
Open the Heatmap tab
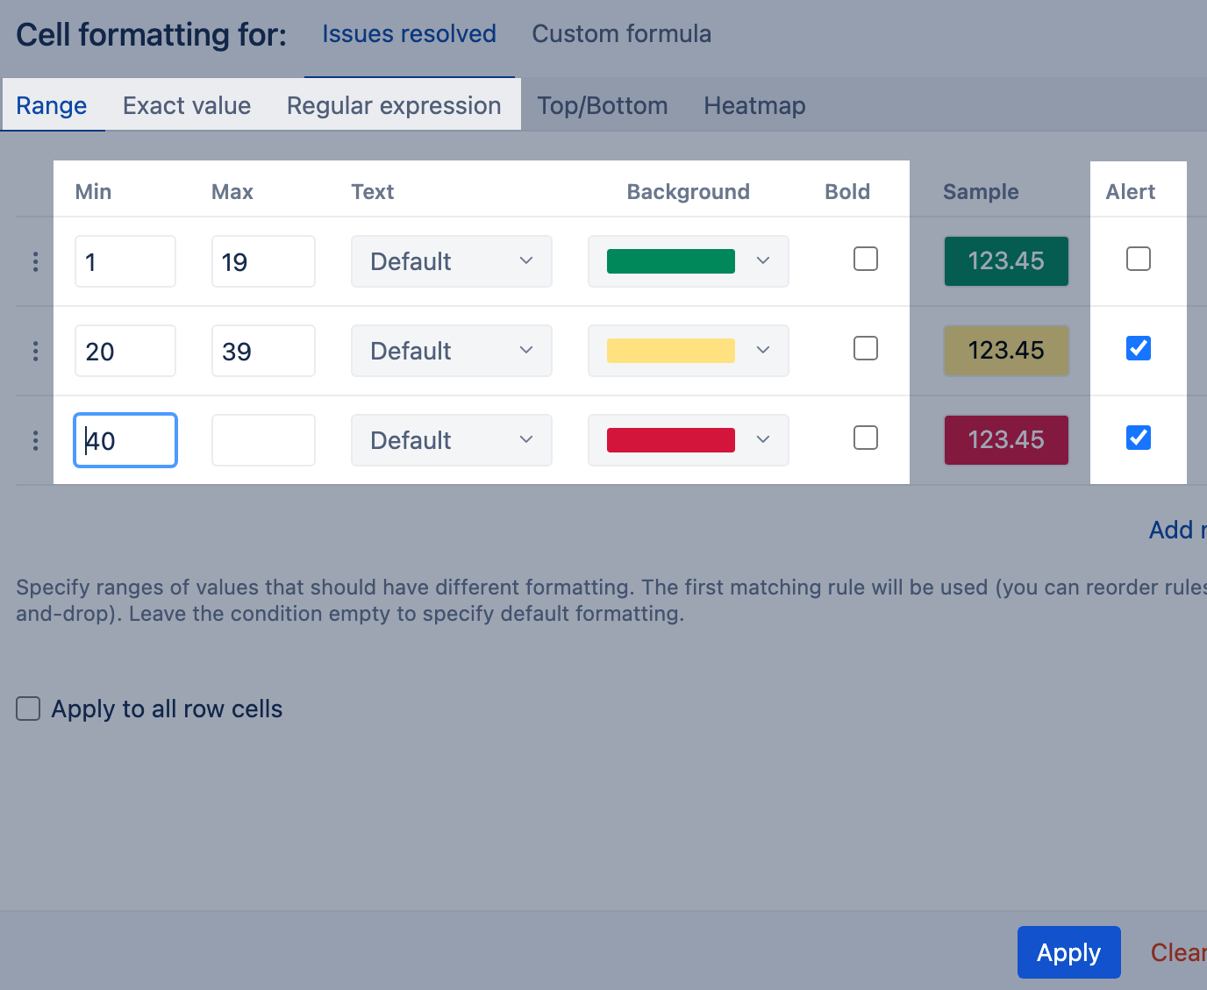click(x=753, y=105)
